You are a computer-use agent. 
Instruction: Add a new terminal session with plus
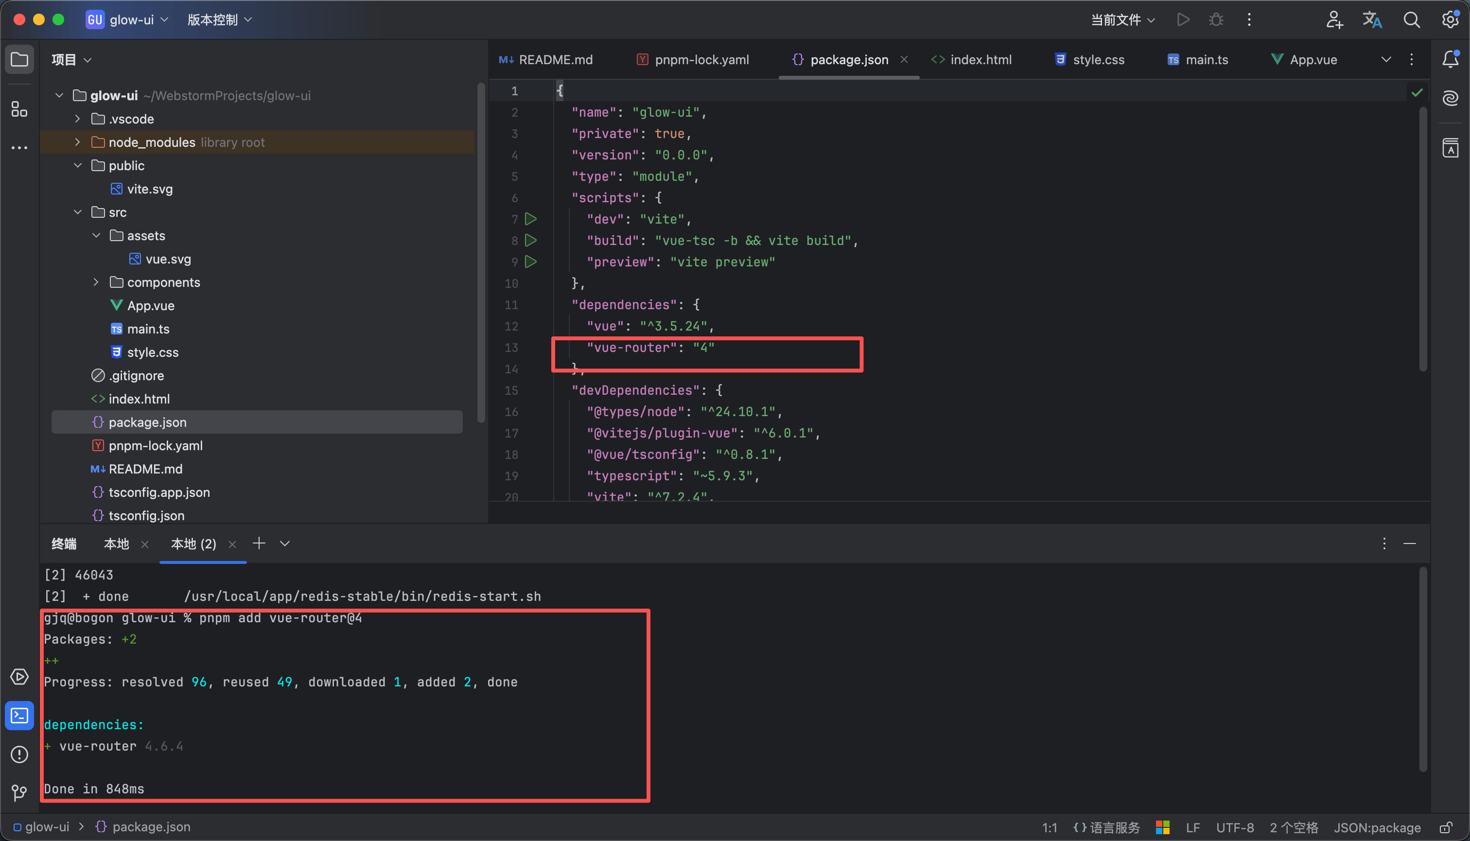point(259,543)
